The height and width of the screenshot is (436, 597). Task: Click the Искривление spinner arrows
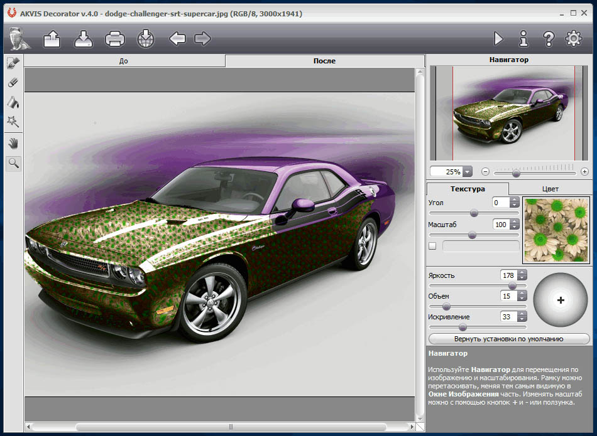tap(522, 317)
